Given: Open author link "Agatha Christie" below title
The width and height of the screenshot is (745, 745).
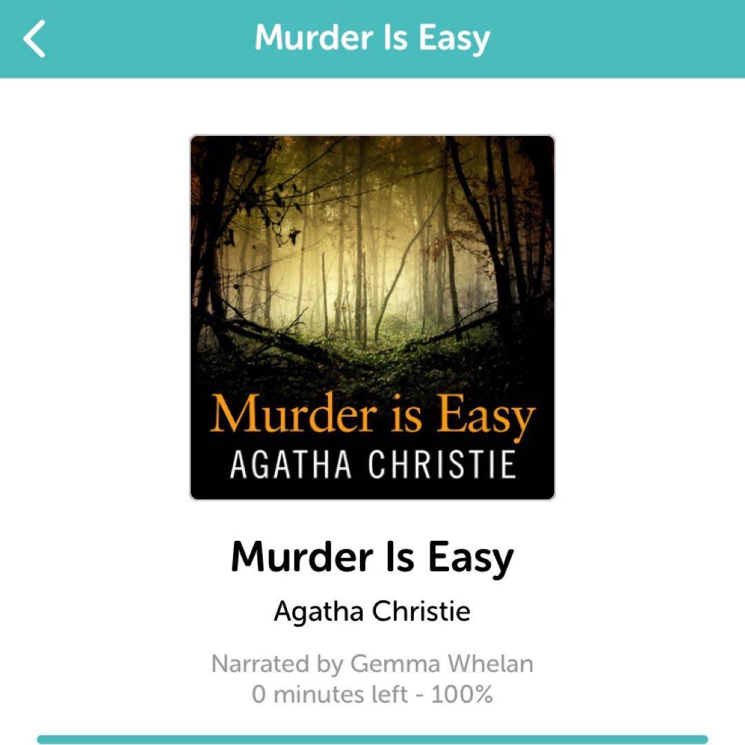Looking at the screenshot, I should [x=372, y=611].
